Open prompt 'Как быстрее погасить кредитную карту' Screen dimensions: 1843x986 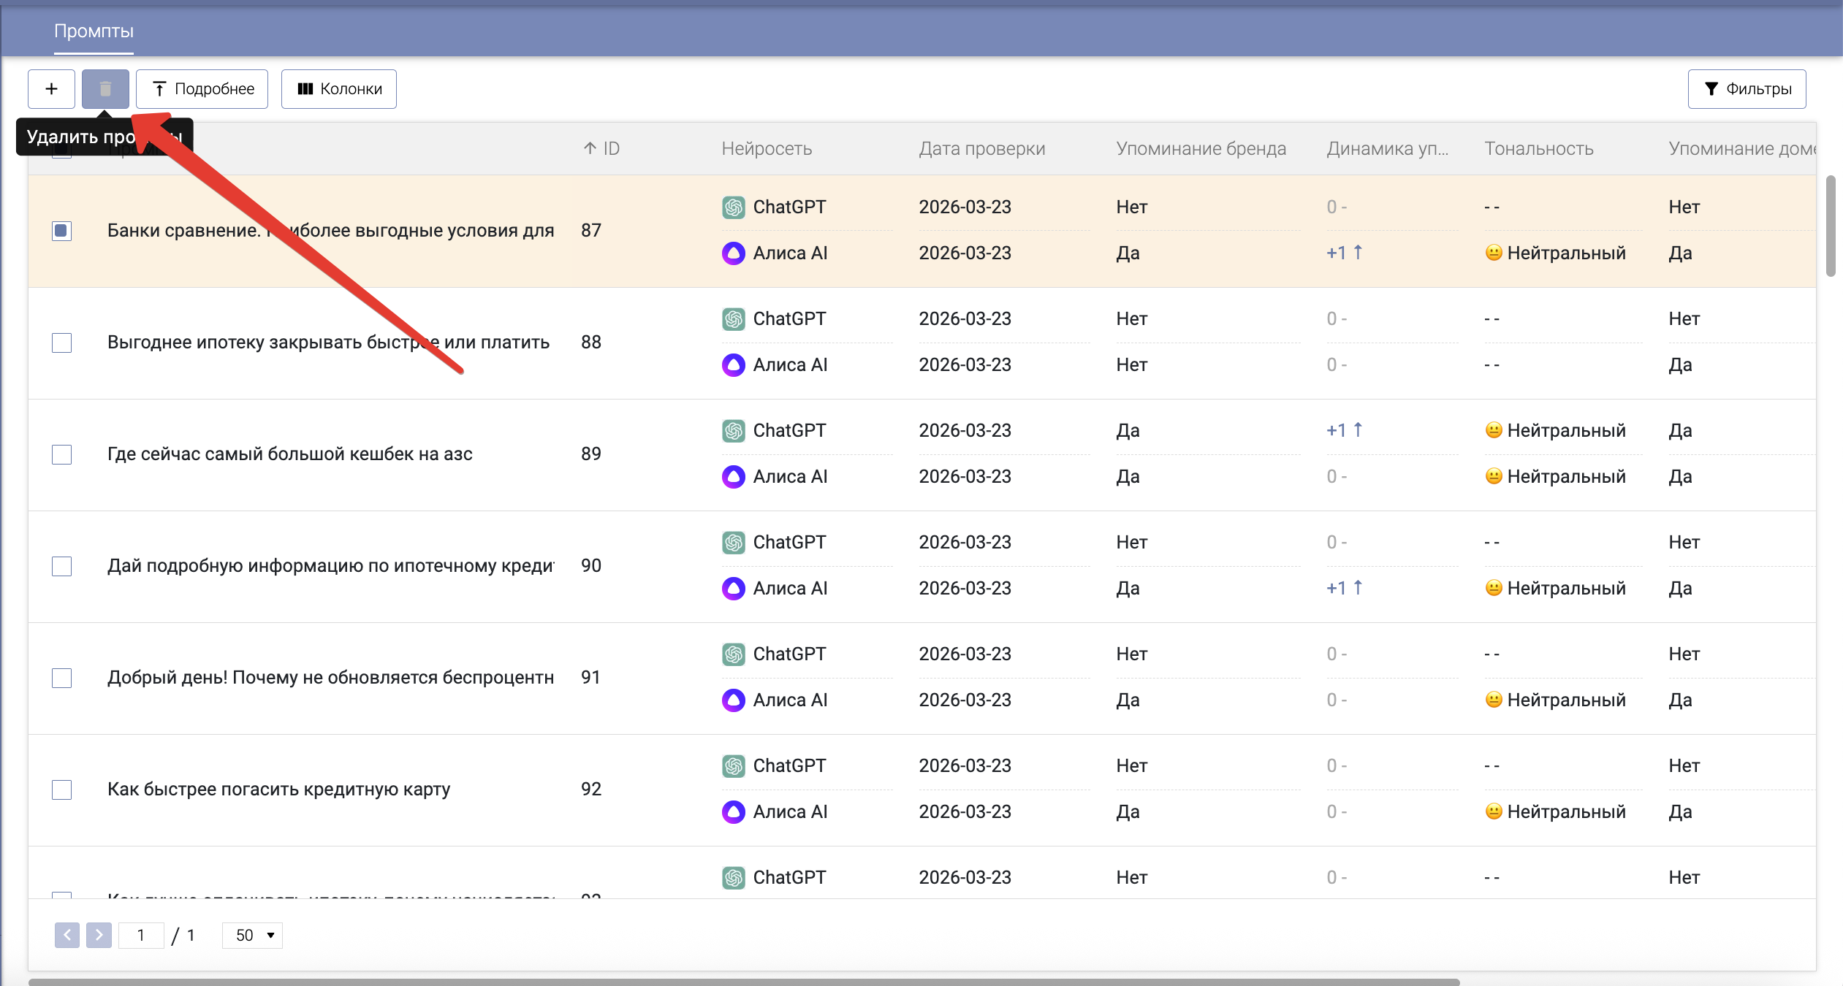coord(278,790)
